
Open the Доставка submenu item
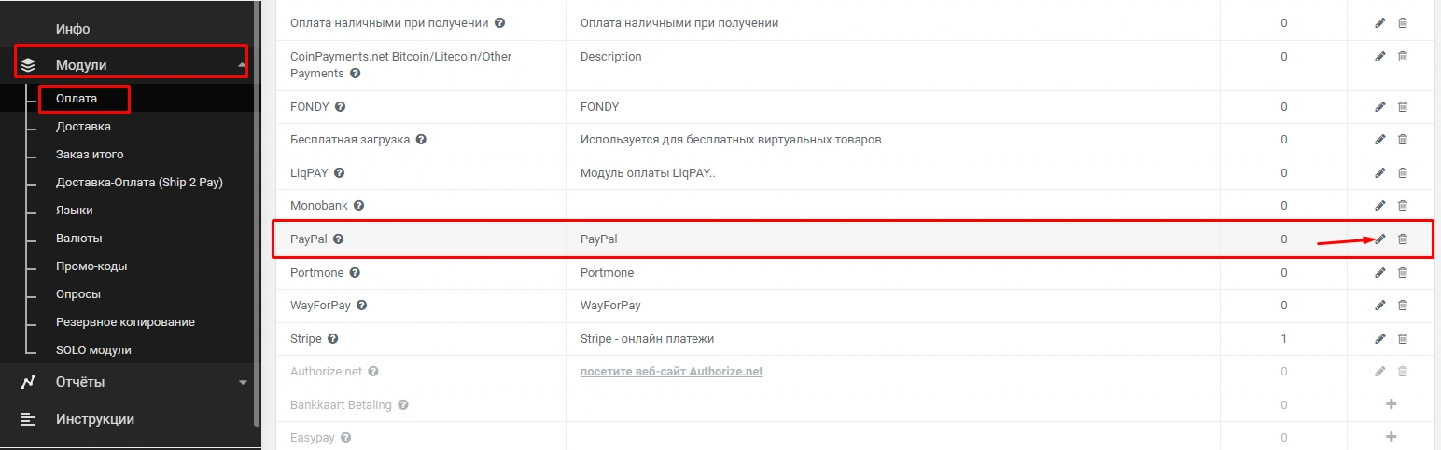pos(83,127)
